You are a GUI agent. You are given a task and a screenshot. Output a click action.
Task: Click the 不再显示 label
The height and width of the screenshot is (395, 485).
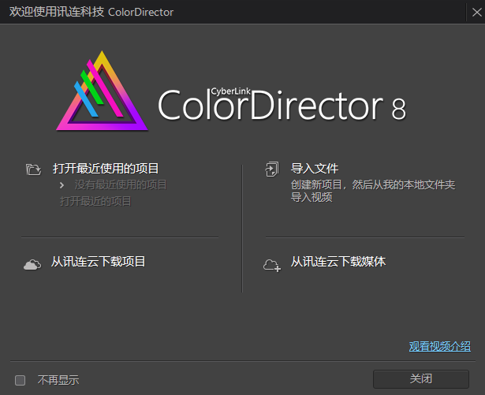tap(58, 380)
